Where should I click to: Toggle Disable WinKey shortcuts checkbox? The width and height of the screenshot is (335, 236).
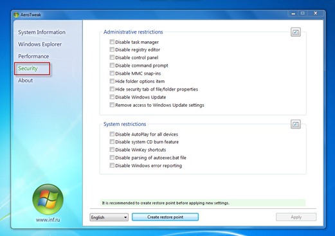pyautogui.click(x=112, y=149)
